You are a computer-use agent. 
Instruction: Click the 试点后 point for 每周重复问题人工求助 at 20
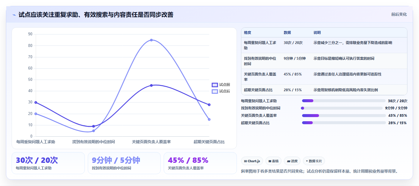click(36, 114)
